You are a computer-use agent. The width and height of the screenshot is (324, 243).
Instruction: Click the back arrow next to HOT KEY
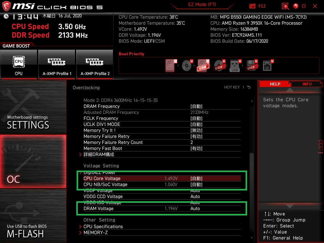tap(249, 87)
